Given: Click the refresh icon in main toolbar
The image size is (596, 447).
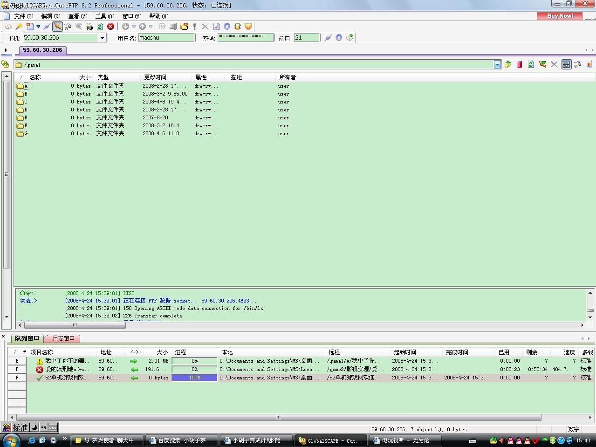Looking at the screenshot, I should click(100, 27).
